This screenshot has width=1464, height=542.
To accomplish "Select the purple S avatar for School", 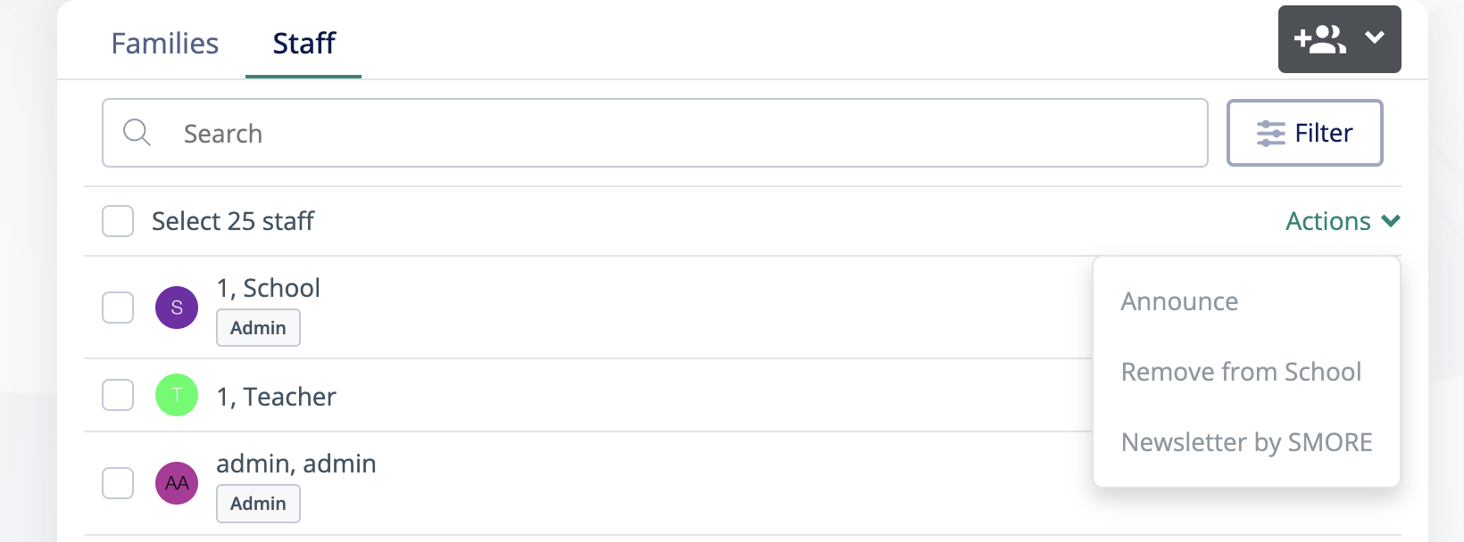I will 176,307.
